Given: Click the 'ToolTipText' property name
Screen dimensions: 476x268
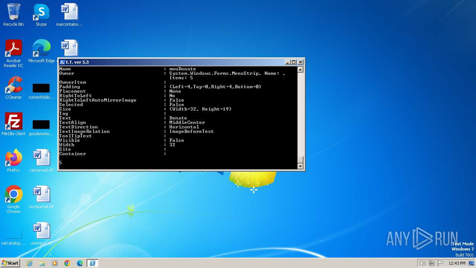Looking at the screenshot, I should pyautogui.click(x=75, y=136).
